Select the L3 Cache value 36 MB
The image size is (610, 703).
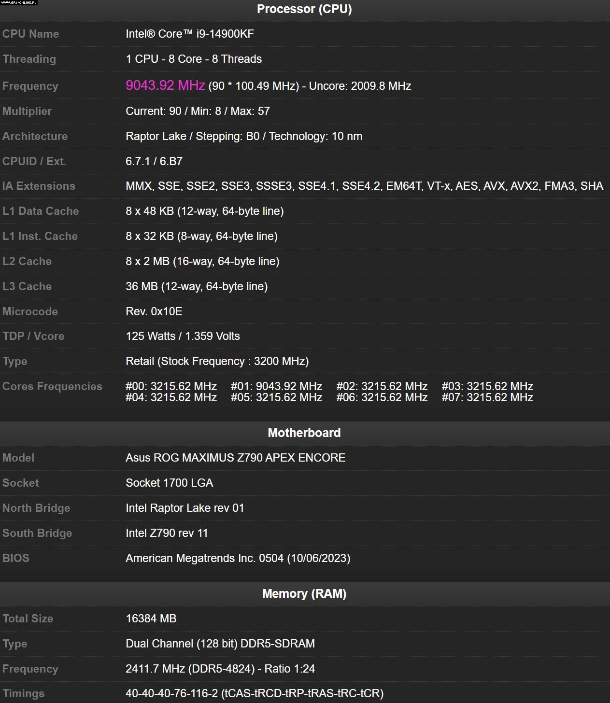click(x=197, y=286)
